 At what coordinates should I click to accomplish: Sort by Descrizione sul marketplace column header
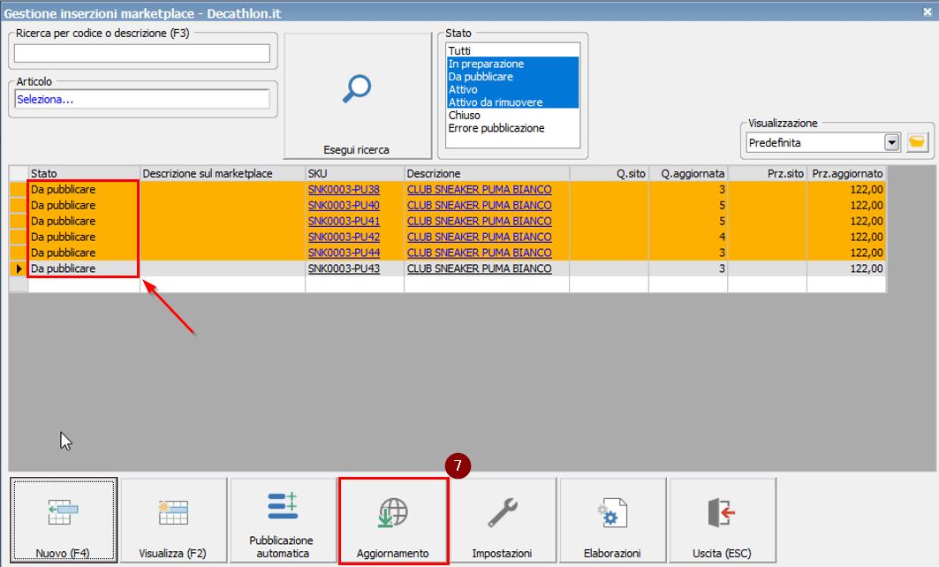tap(223, 174)
